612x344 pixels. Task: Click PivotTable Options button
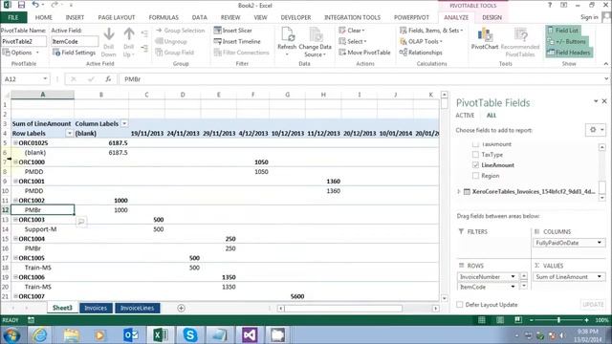point(20,52)
